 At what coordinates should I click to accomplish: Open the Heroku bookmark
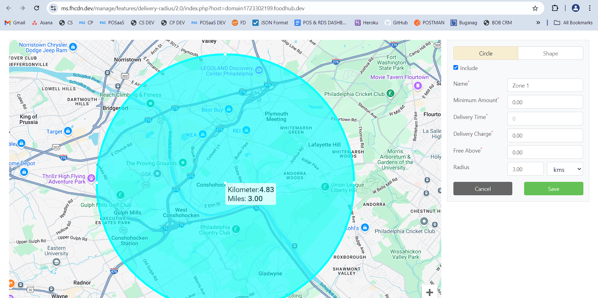[366, 23]
